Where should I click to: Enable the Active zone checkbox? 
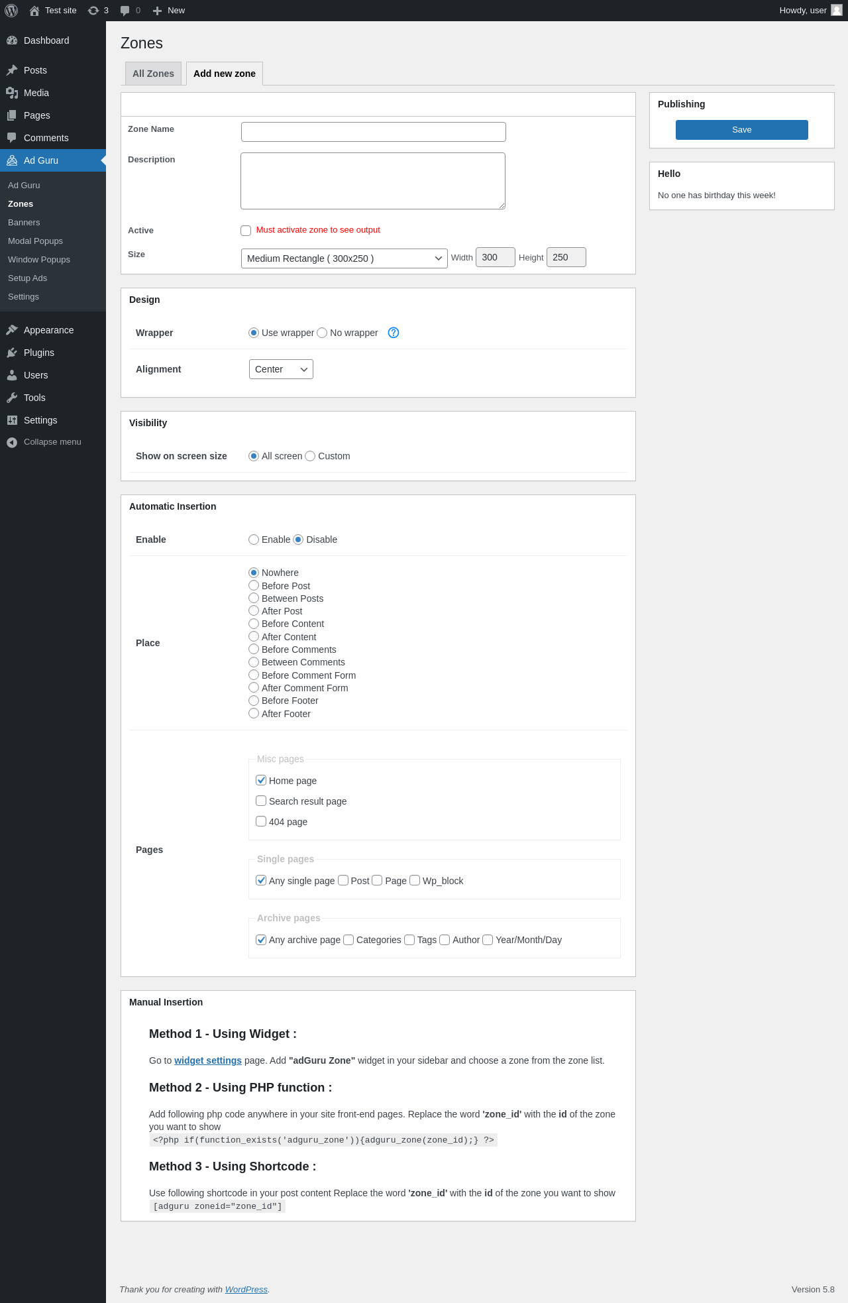tap(246, 231)
